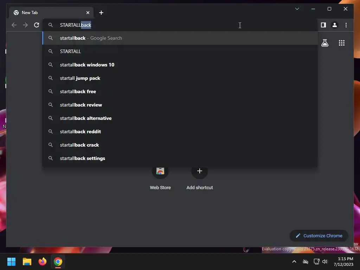Reload the page with the refresh icon
The width and height of the screenshot is (360, 270).
(x=37, y=25)
